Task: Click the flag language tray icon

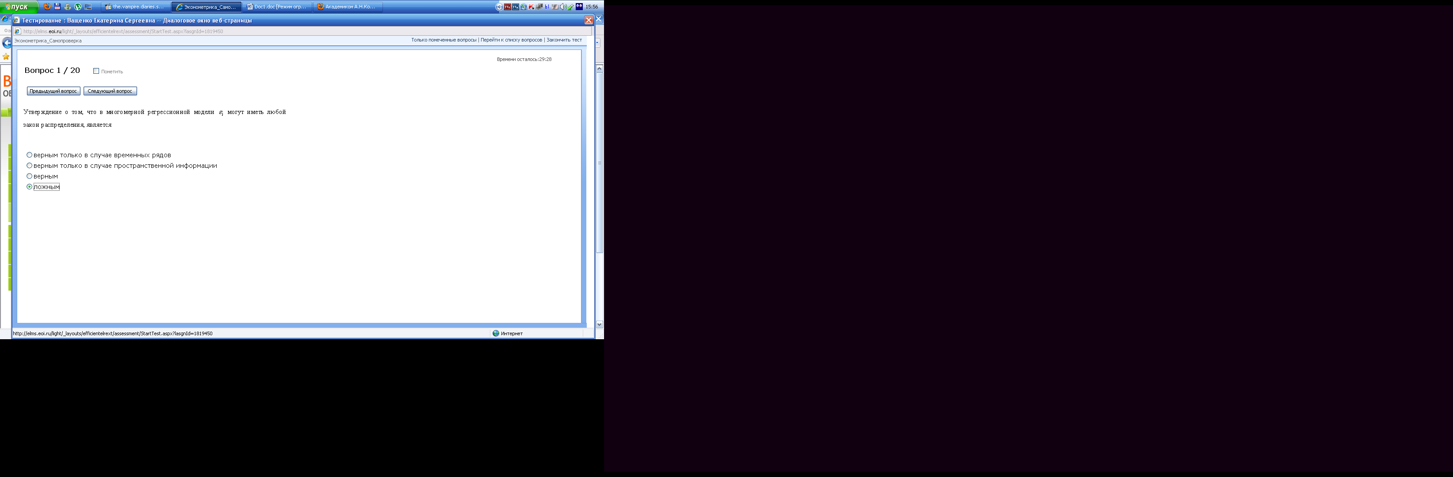Action: pyautogui.click(x=555, y=7)
